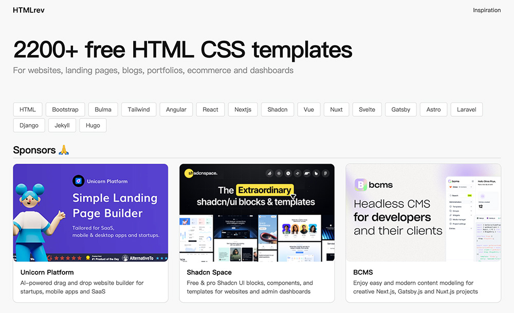Open the HTMLrev home logo
514x313 pixels.
tap(28, 10)
